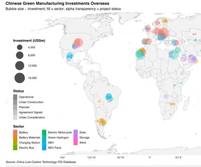Click the 'Under Consideration' legend label
Image resolution: width=201 pixels, height=167 pixels.
(x=32, y=117)
